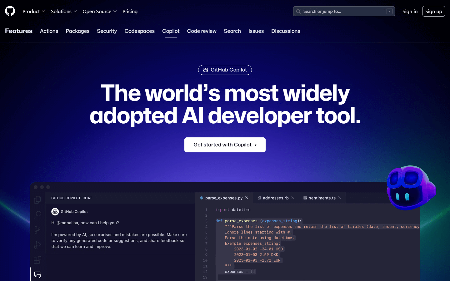Click the GitHub Copilot name in chat
450x281 pixels.
[x=74, y=212]
